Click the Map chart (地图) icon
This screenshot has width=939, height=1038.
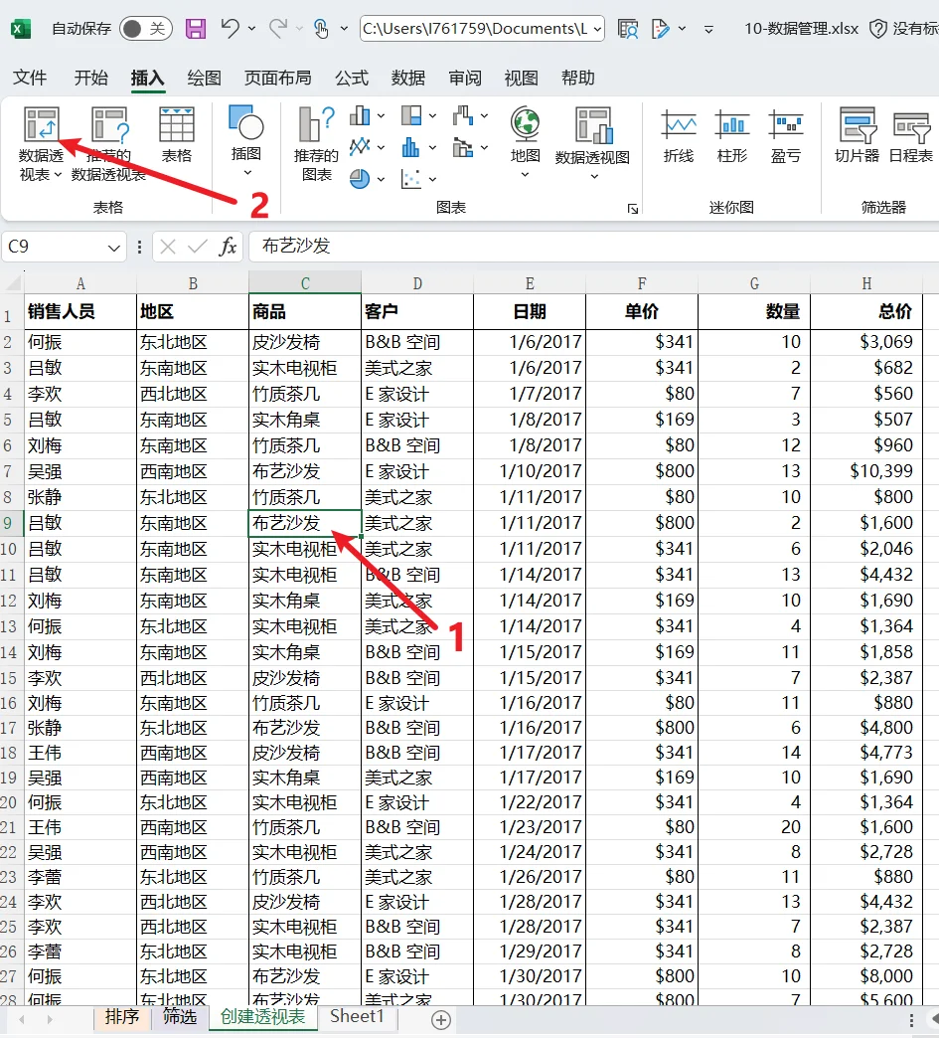526,124
